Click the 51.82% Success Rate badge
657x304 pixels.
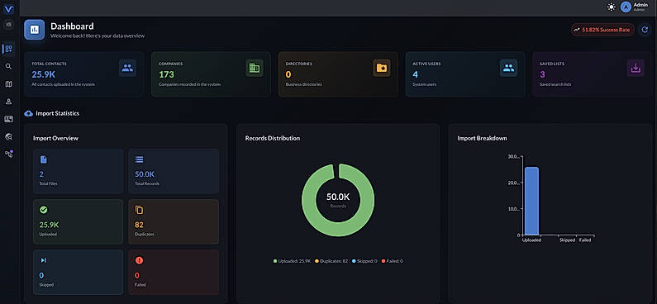pyautogui.click(x=602, y=30)
